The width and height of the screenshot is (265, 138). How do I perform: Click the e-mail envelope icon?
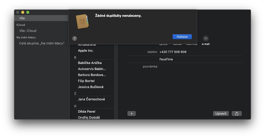pyautogui.click(x=206, y=38)
